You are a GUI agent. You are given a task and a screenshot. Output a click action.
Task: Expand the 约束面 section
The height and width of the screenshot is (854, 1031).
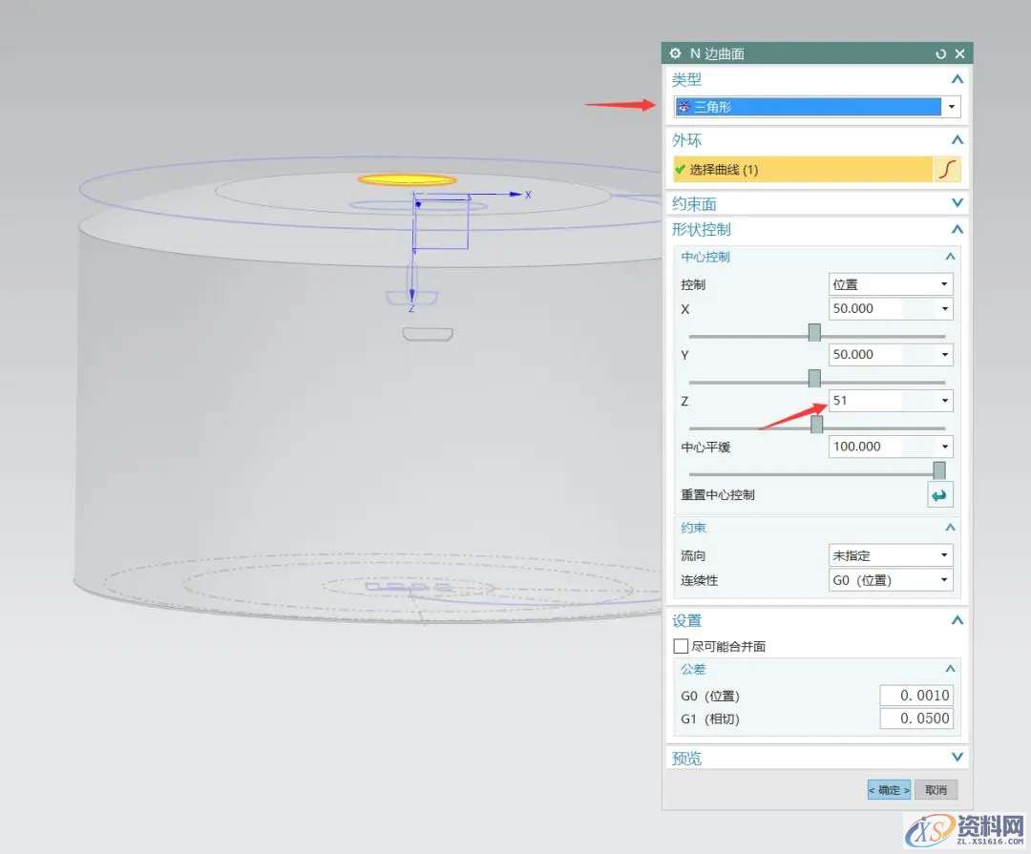957,203
